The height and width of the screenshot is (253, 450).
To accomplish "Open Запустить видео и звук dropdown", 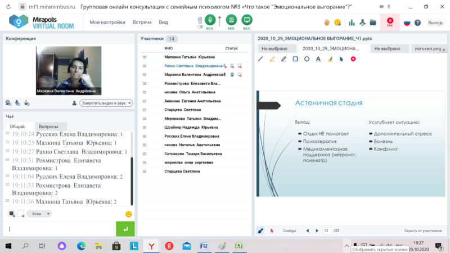I will pyautogui.click(x=106, y=103).
